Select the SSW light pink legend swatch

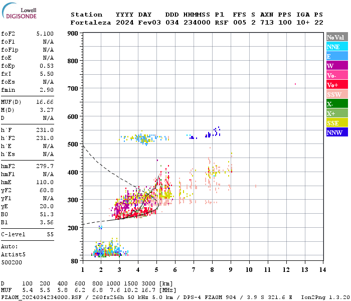(x=337, y=94)
